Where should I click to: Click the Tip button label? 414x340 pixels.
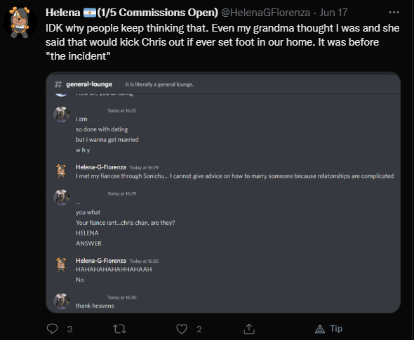coord(336,329)
